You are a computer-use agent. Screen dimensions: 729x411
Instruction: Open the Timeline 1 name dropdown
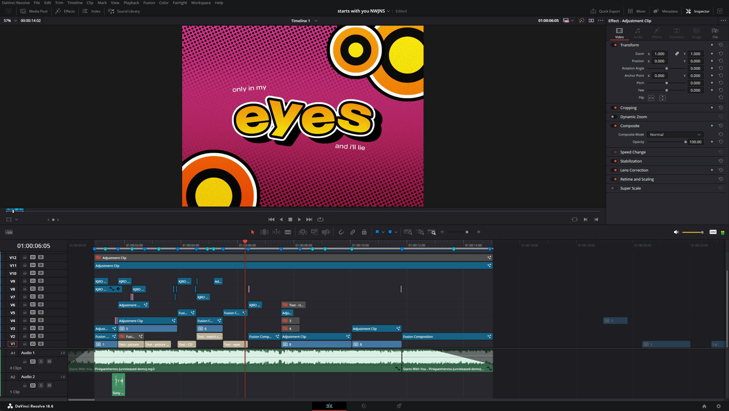pos(316,21)
